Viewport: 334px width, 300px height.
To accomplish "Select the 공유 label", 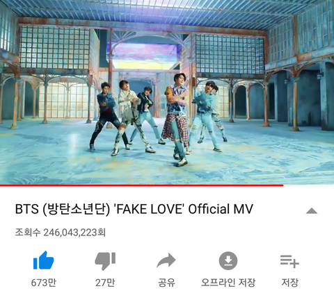I will click(x=166, y=283).
